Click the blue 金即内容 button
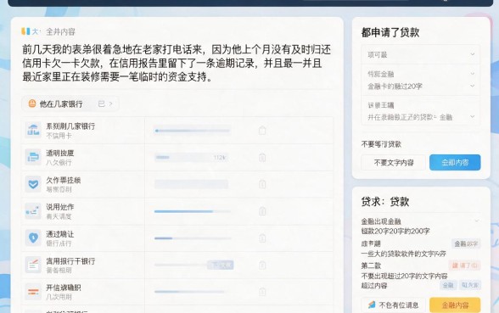The image size is (499, 313). [x=455, y=163]
